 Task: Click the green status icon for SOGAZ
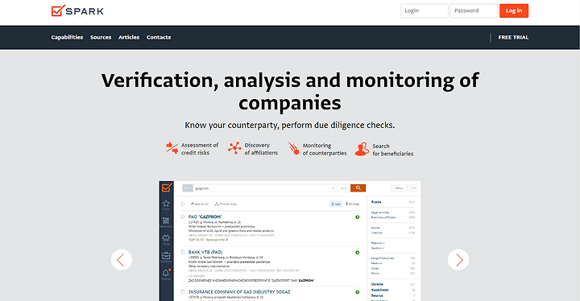tap(358, 292)
